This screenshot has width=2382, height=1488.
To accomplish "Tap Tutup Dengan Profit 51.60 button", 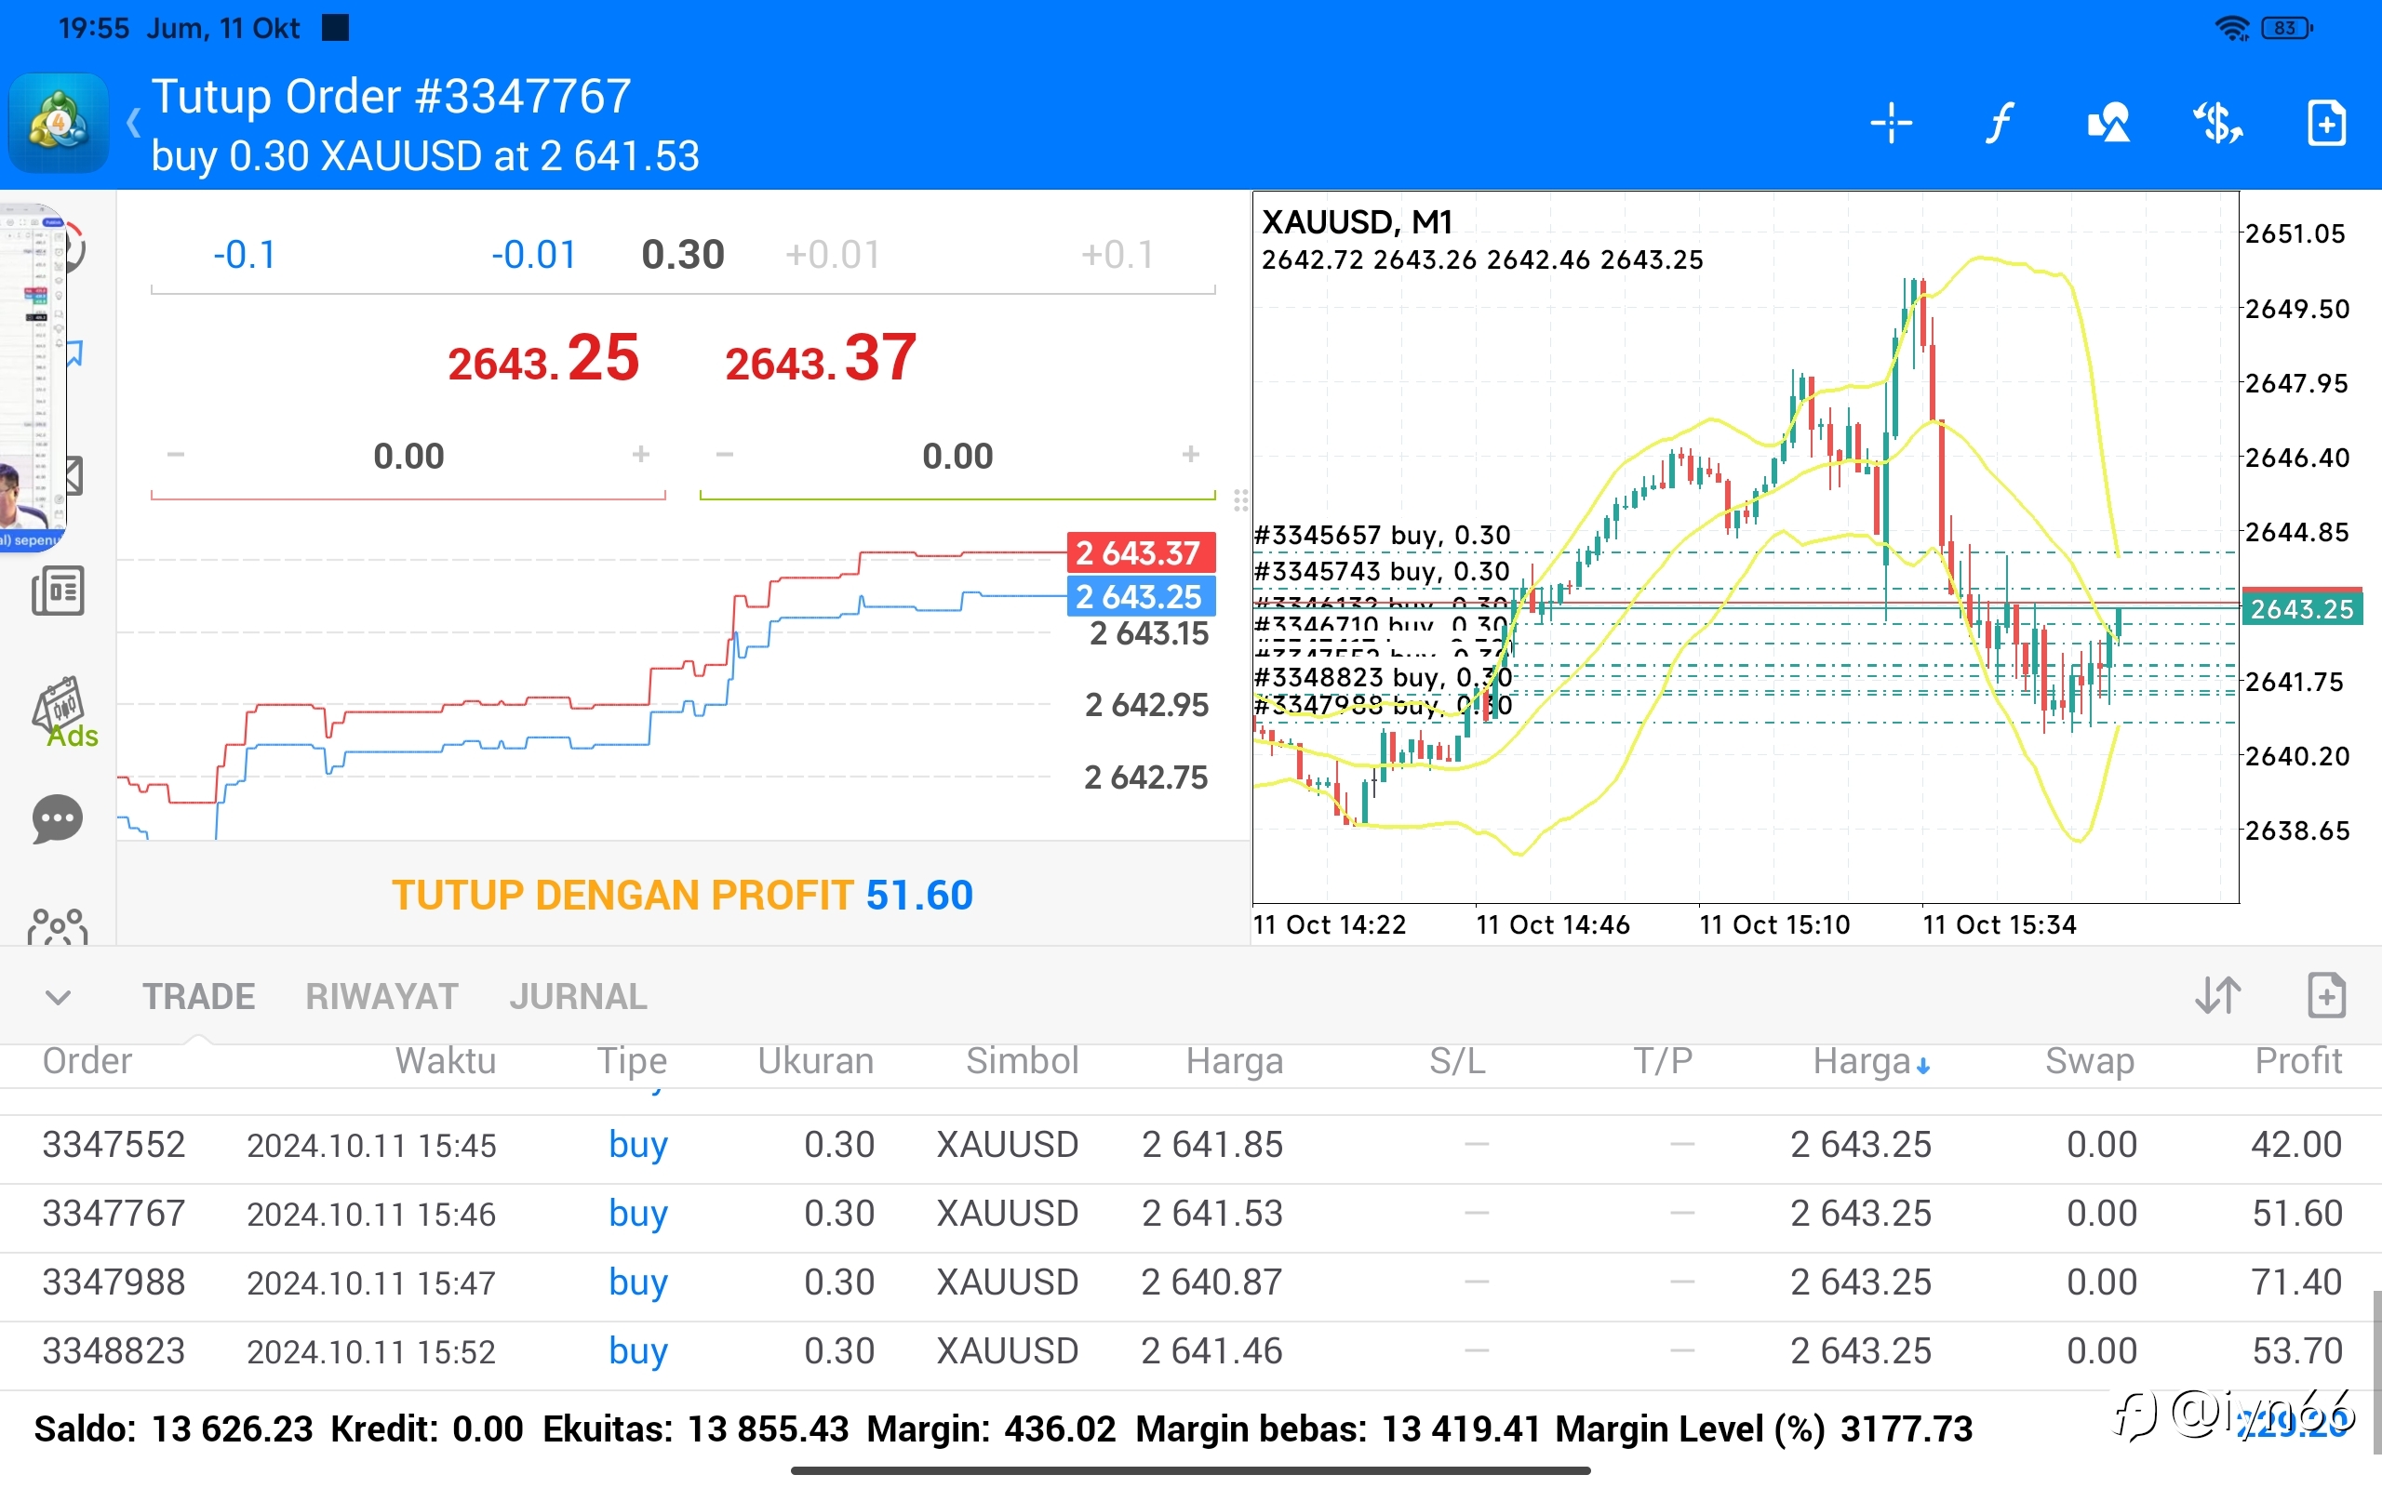I will tap(682, 896).
